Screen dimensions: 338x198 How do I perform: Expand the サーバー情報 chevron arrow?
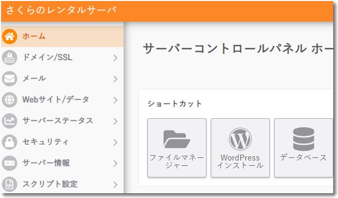click(x=115, y=163)
